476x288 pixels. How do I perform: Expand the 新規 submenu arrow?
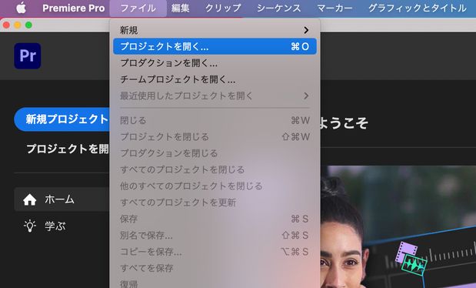click(306, 30)
